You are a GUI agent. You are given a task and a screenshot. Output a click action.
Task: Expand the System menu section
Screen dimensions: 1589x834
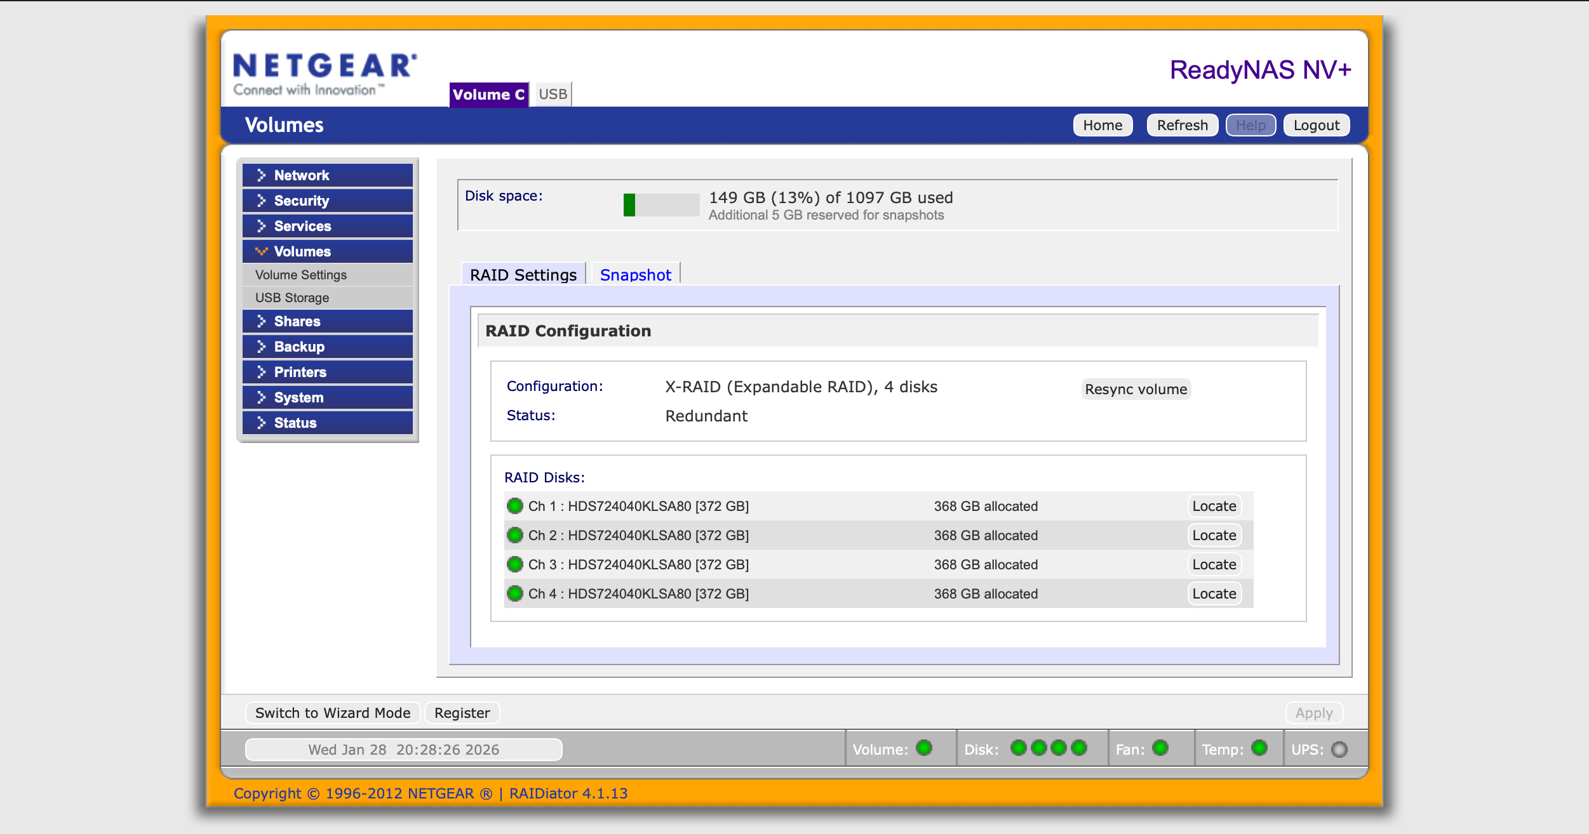click(x=328, y=397)
